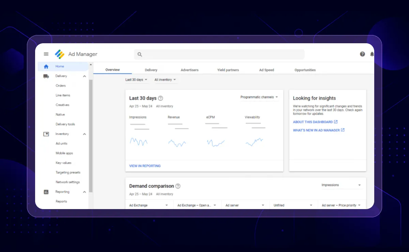Image resolution: width=409 pixels, height=252 pixels.
Task: Open Line items in the sidebar
Action: [63, 95]
